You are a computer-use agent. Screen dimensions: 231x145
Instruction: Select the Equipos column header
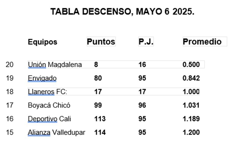click(x=42, y=42)
